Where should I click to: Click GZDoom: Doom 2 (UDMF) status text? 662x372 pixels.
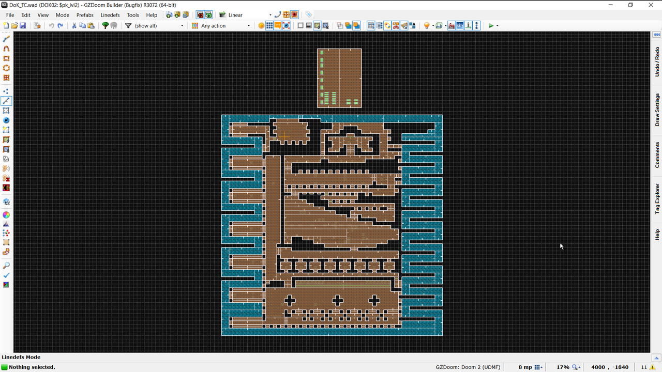[x=468, y=367]
